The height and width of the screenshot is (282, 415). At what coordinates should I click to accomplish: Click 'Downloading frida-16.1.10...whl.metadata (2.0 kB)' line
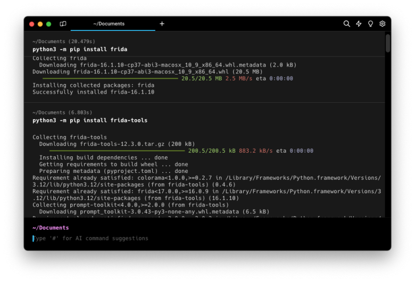coord(168,65)
